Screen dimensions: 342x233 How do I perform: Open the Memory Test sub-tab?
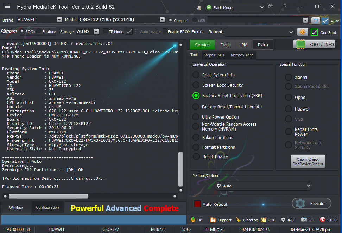242,55
